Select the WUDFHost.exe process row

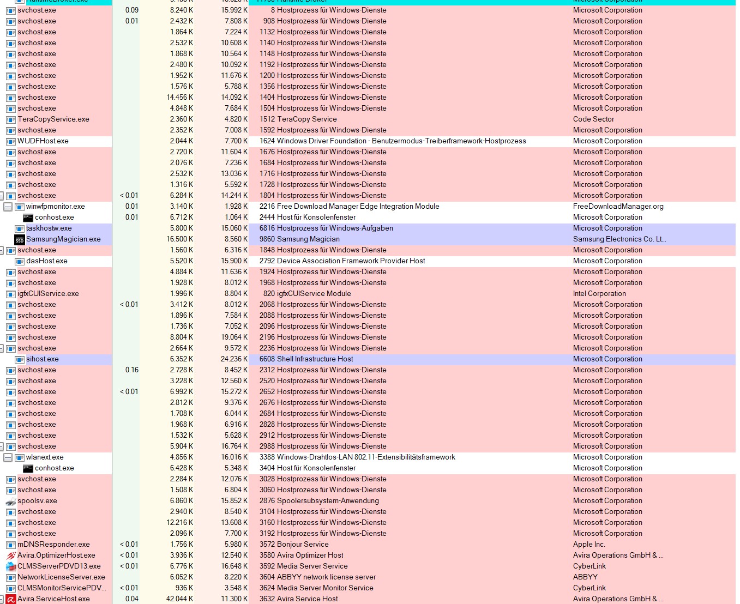tap(370, 141)
